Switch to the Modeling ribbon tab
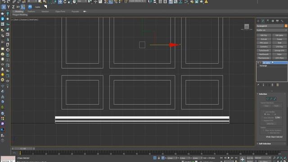 (19, 12)
